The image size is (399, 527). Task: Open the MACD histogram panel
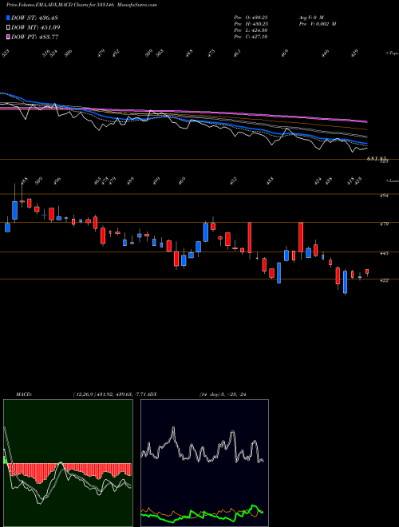[x=68, y=463]
